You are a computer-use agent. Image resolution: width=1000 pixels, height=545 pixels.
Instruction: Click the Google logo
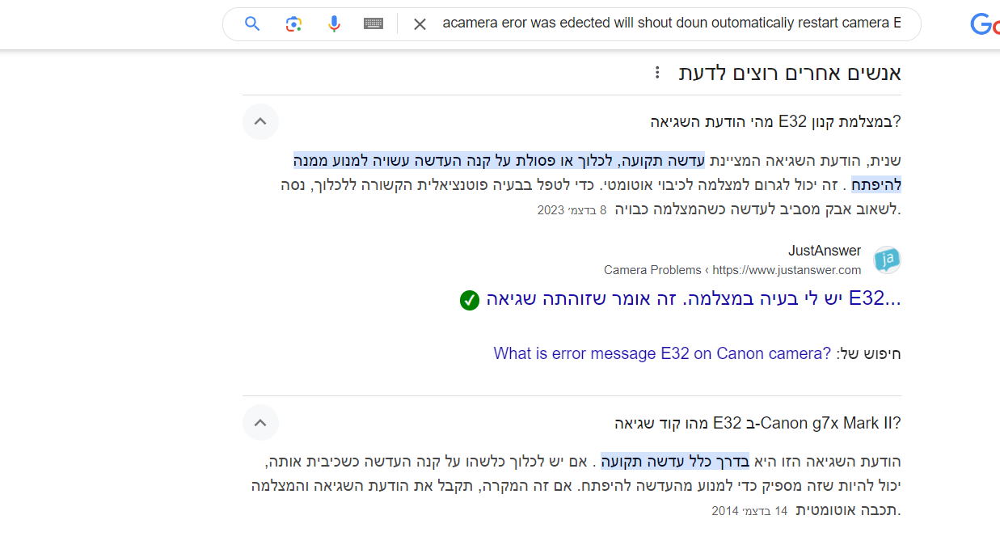(x=985, y=23)
